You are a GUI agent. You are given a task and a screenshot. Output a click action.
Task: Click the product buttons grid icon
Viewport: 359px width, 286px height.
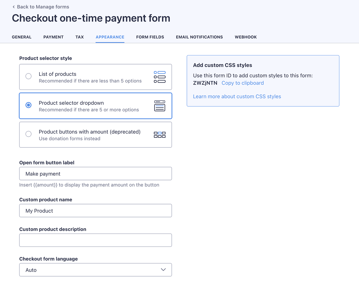[160, 135]
